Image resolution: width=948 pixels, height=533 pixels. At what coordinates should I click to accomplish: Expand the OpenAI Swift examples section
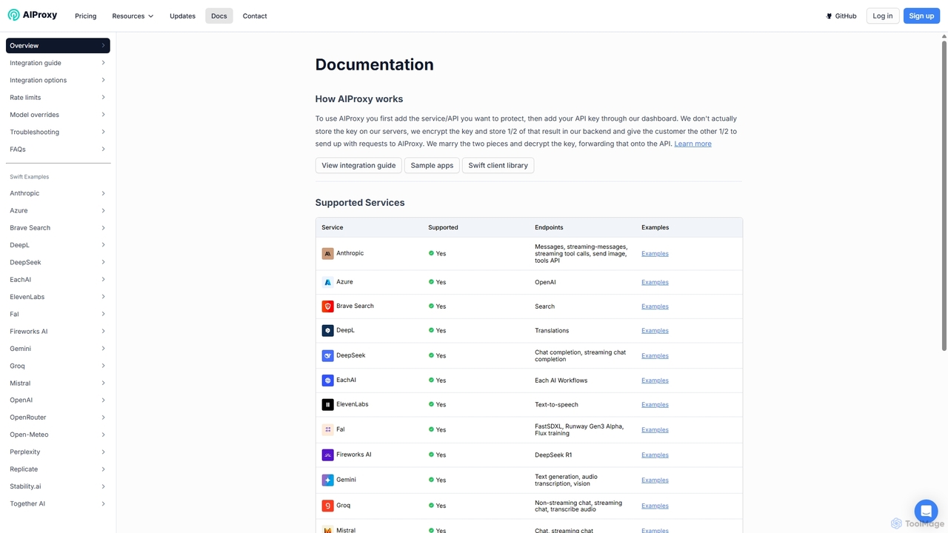click(x=58, y=400)
